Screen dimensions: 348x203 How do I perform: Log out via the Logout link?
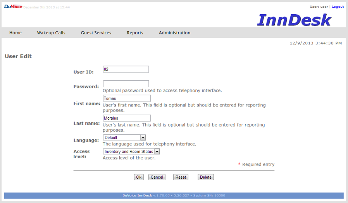[x=338, y=7]
